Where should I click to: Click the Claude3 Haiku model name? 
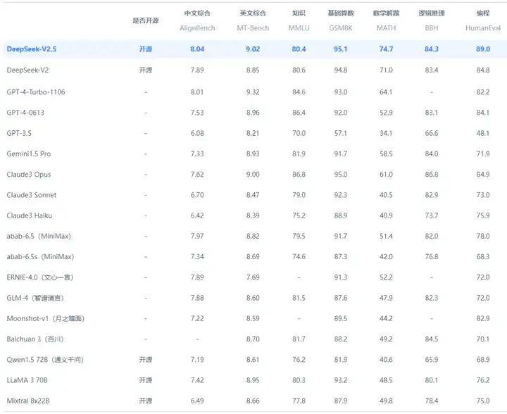pyautogui.click(x=29, y=215)
